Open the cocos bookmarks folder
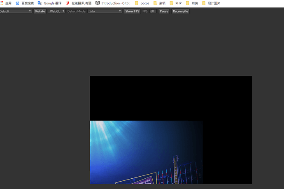Image resolution: width=284 pixels, height=189 pixels. click(142, 3)
